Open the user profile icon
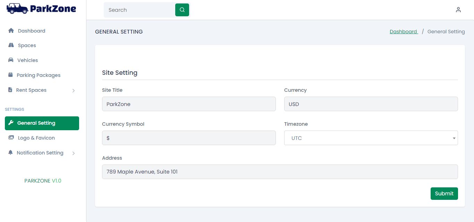Image resolution: width=474 pixels, height=222 pixels. click(x=458, y=10)
